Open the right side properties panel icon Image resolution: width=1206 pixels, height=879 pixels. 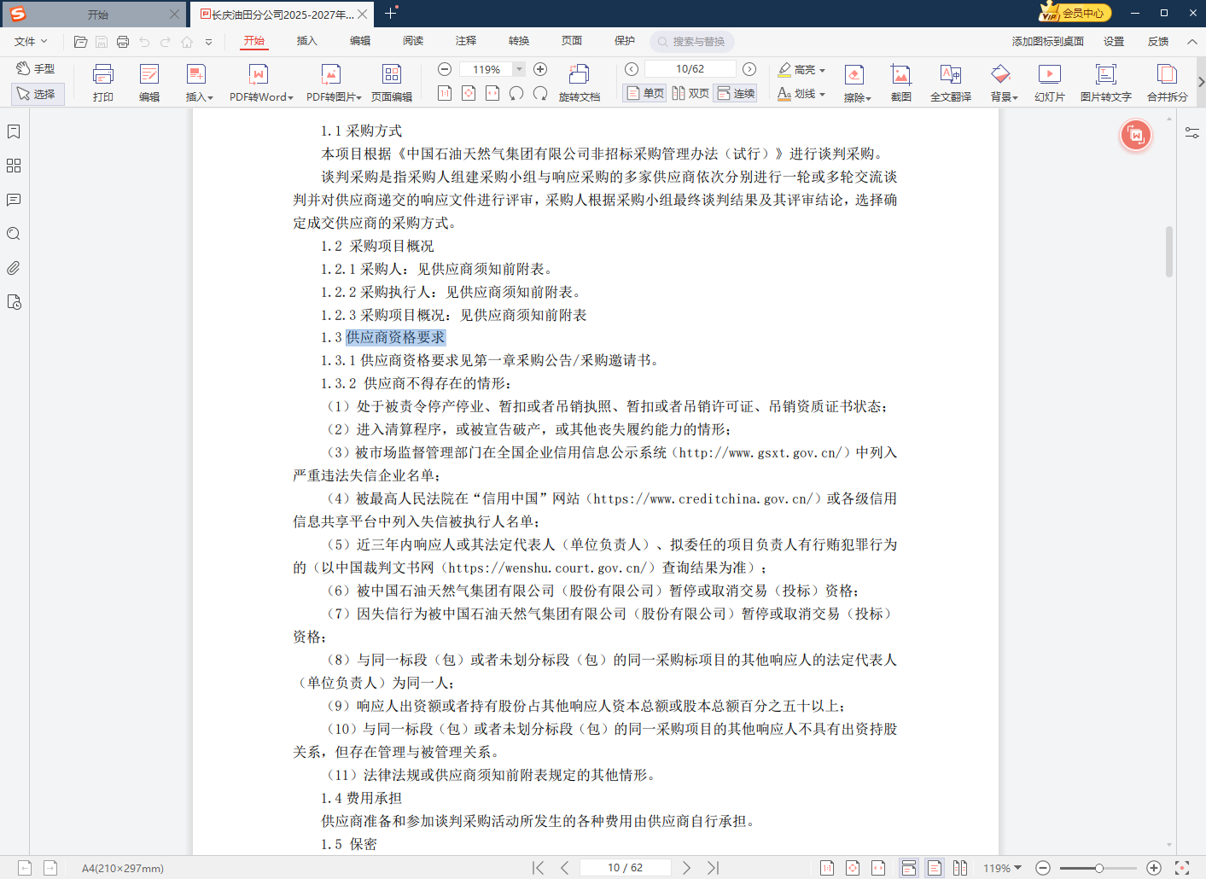pos(1192,132)
